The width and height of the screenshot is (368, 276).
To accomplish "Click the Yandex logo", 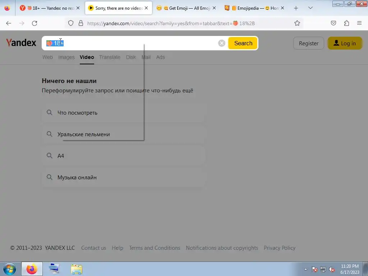I will point(21,43).
